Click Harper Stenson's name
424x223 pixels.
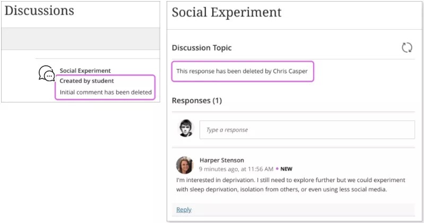[221, 160]
